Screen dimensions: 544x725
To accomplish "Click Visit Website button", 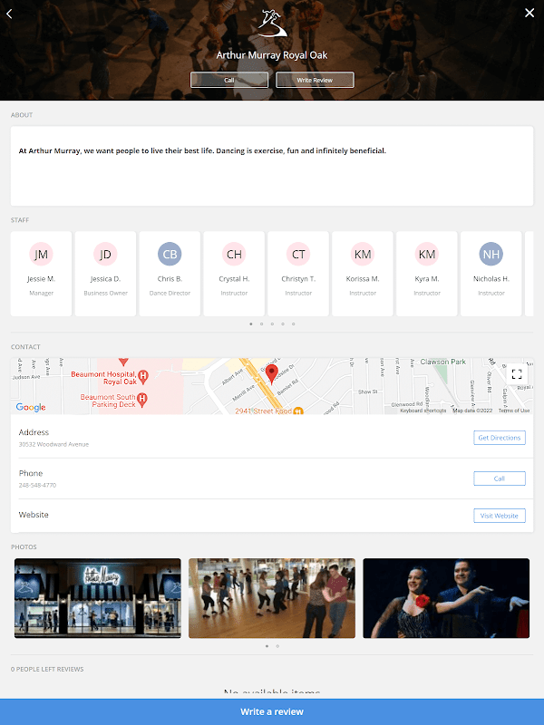I will pyautogui.click(x=500, y=516).
